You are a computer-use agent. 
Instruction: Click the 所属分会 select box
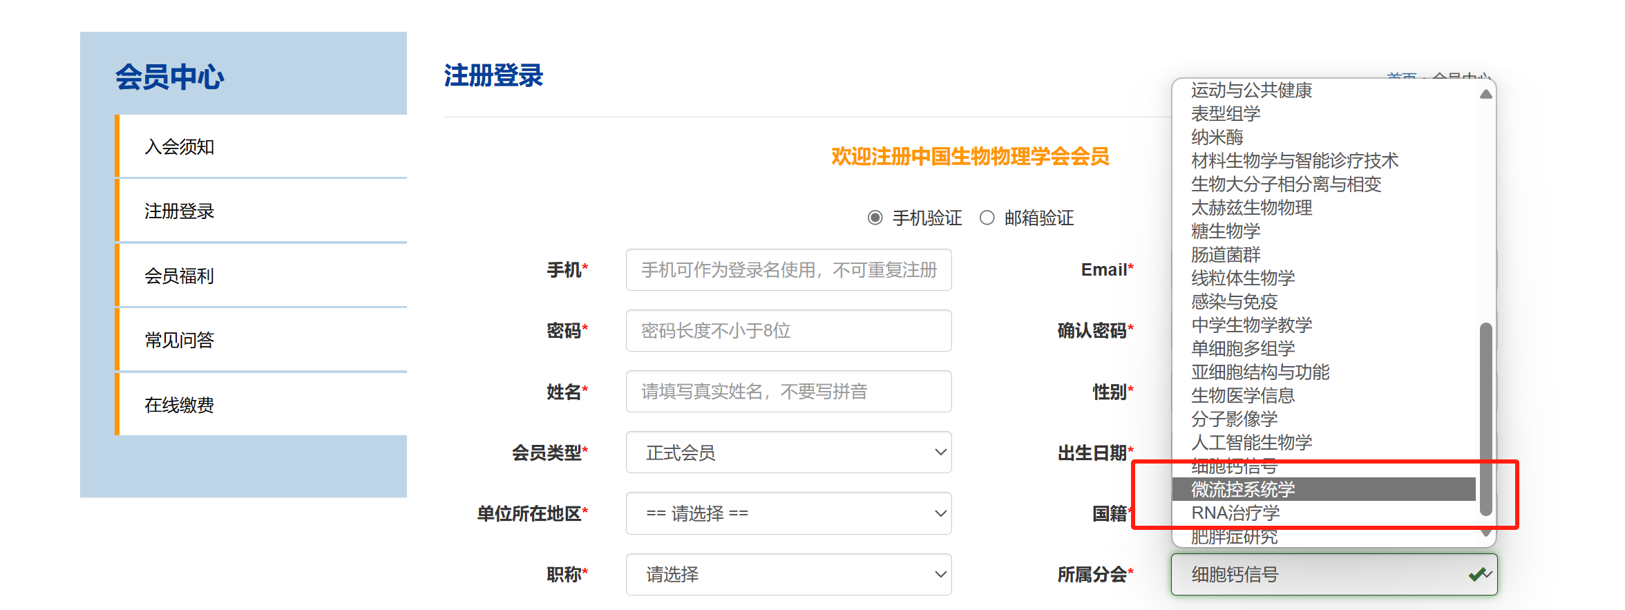click(1333, 574)
